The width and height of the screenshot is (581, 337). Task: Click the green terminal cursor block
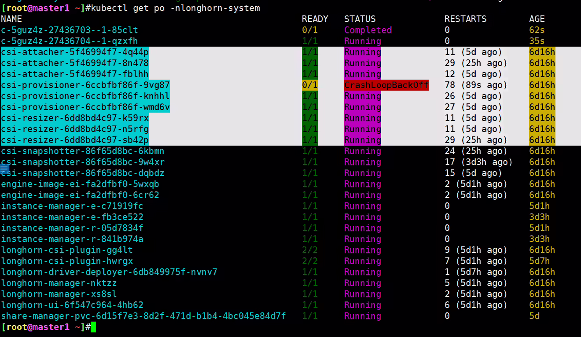click(x=93, y=327)
